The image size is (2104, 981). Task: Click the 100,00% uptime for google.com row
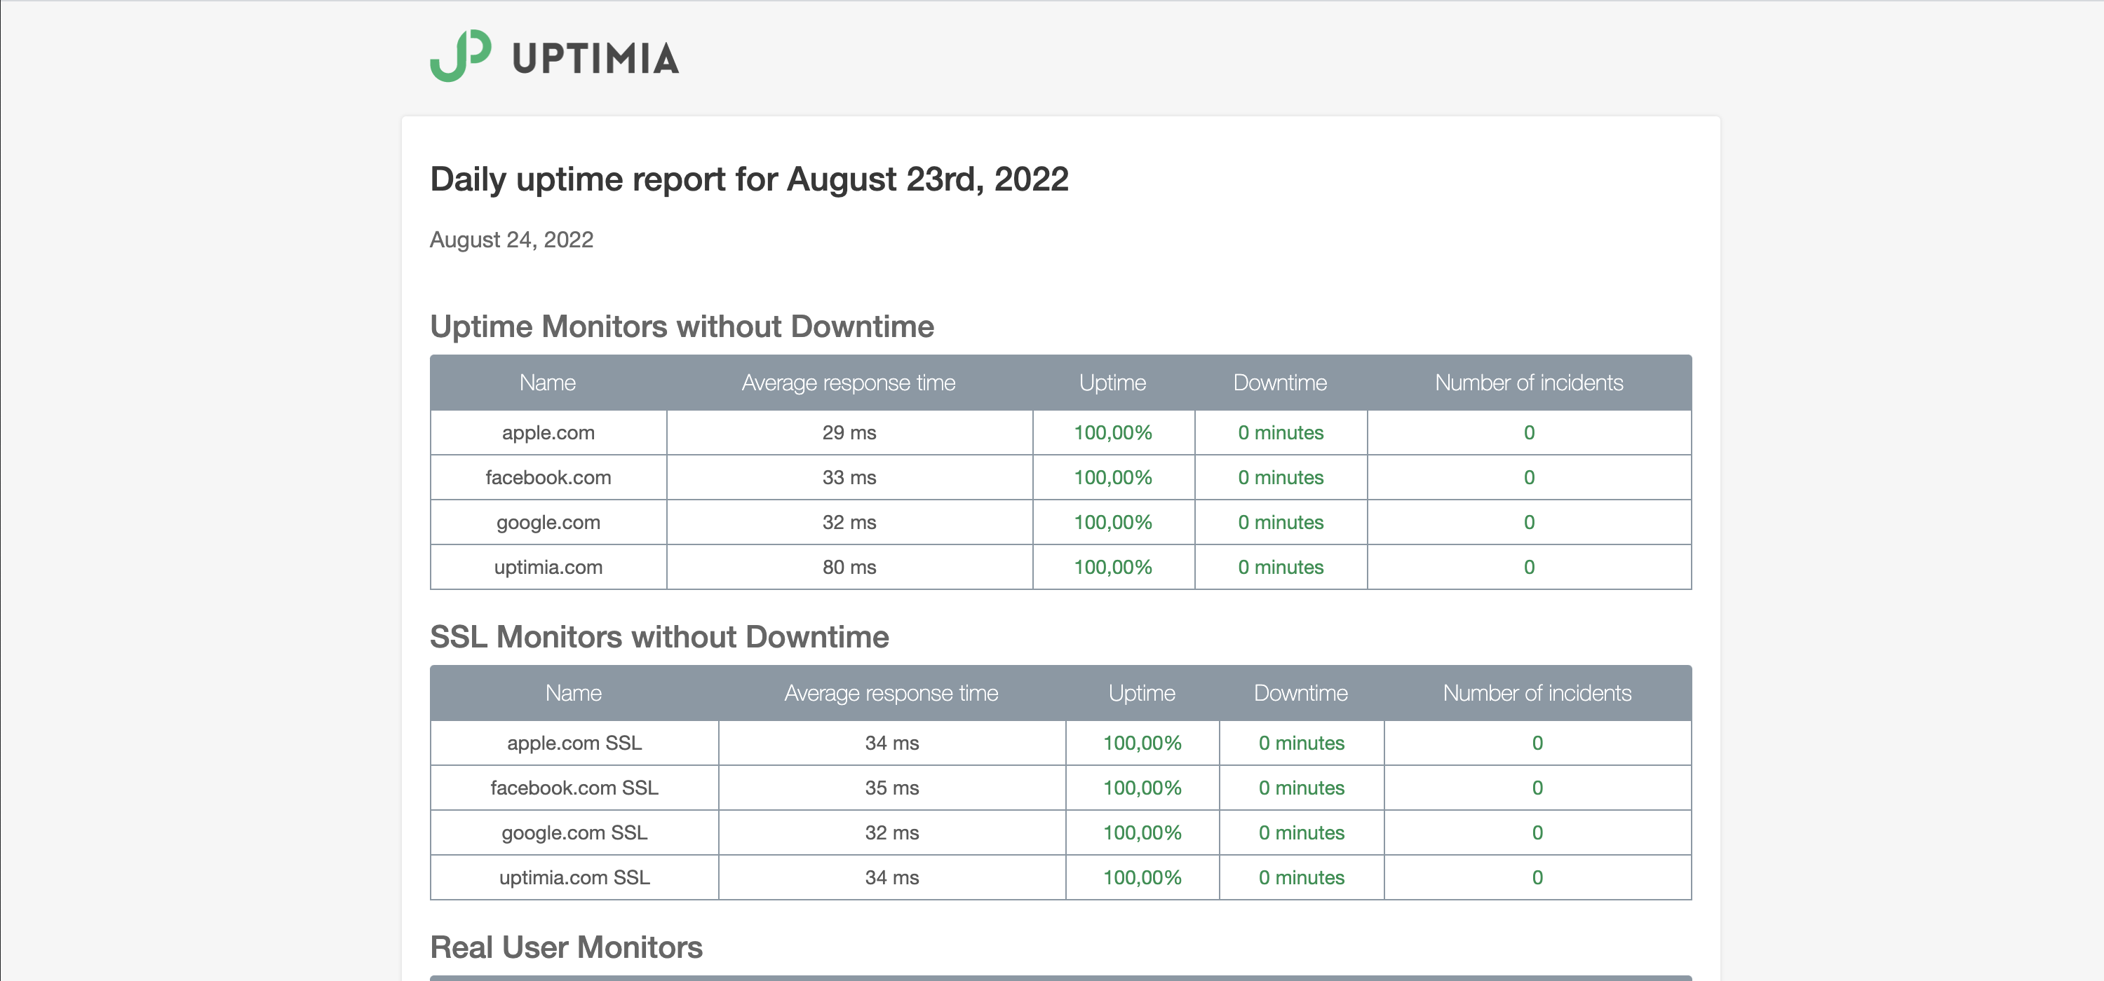click(1112, 522)
